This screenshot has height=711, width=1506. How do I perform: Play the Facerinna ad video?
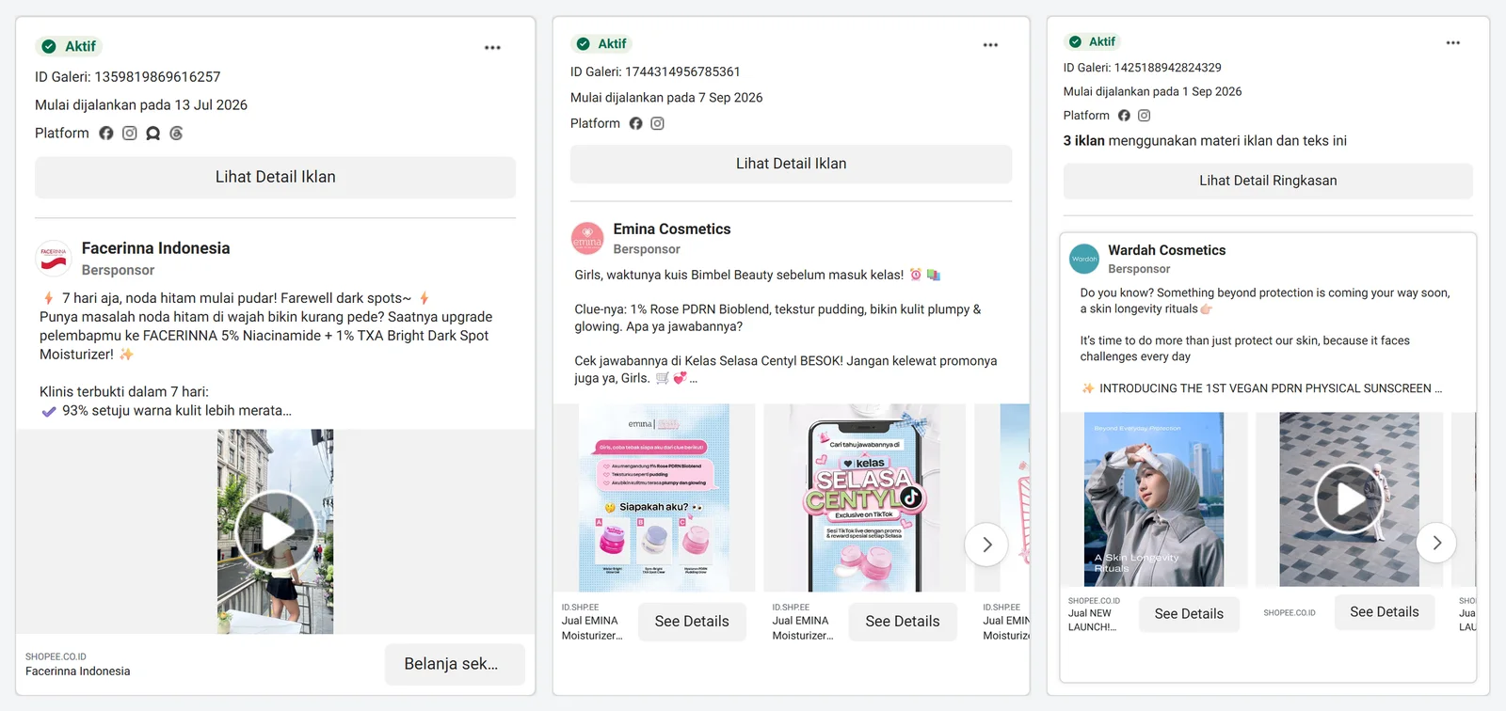[x=276, y=530]
